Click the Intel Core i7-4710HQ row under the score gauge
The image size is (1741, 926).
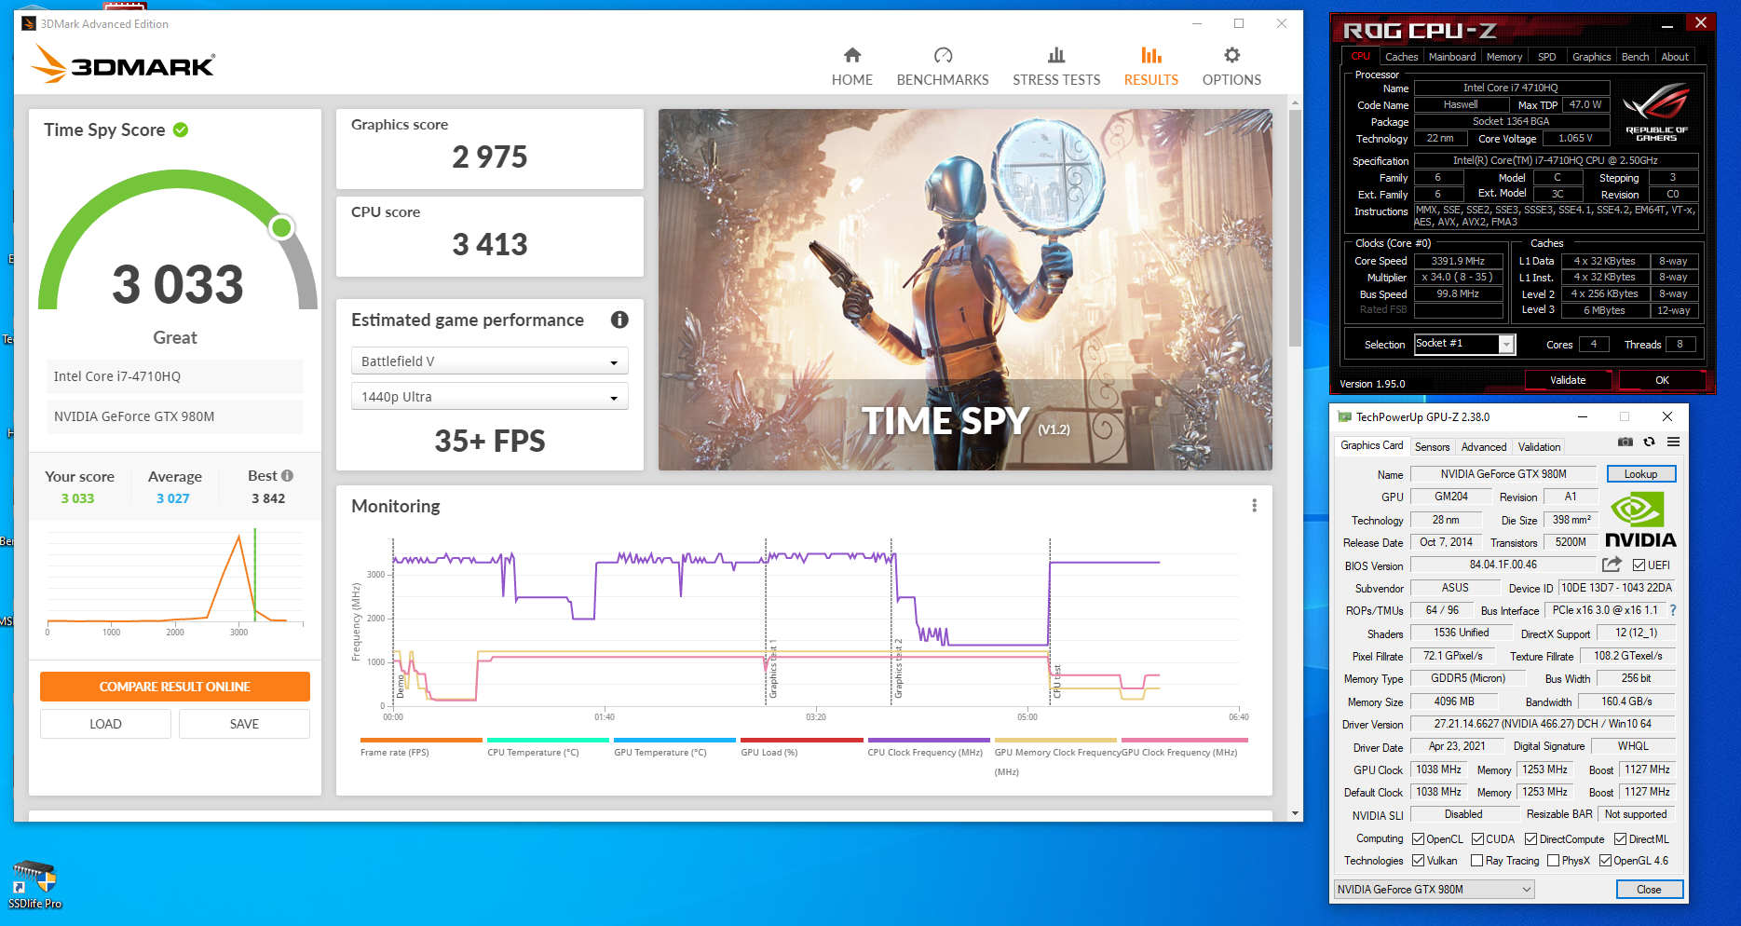click(175, 376)
